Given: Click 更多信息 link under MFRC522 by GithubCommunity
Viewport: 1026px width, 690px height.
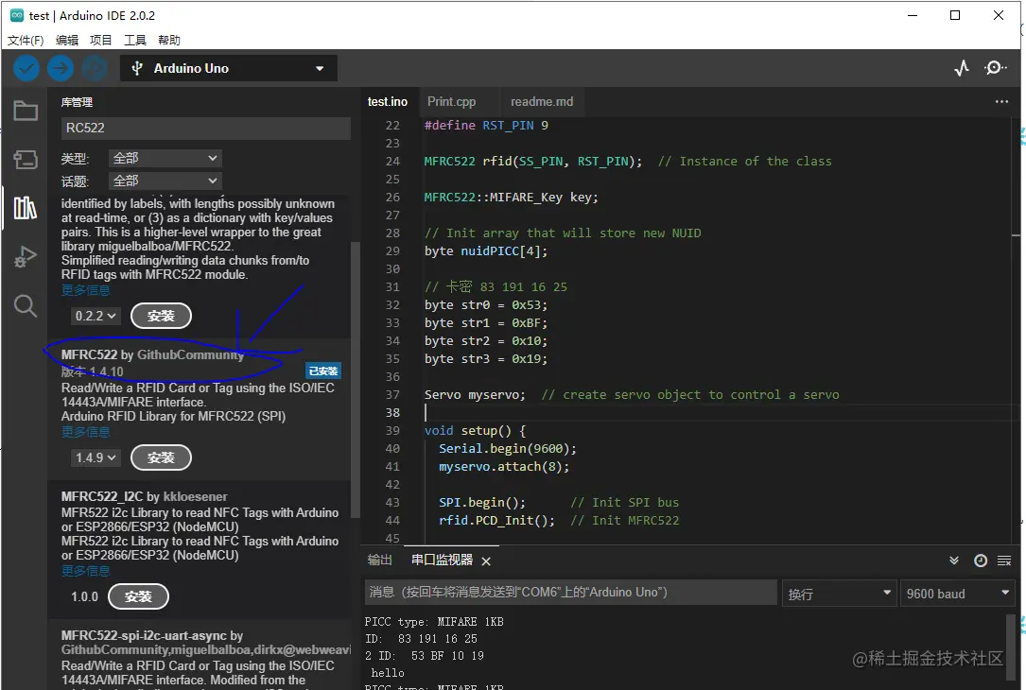Looking at the screenshot, I should [x=86, y=432].
